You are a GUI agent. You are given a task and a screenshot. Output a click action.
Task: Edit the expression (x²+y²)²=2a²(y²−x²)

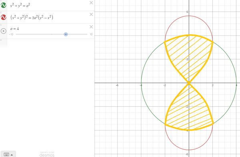click(x=32, y=18)
